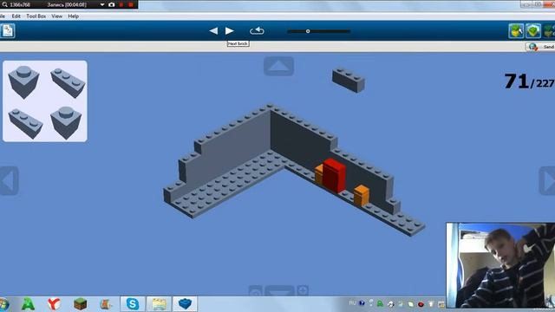Image resolution: width=555 pixels, height=312 pixels.
Task: Repeat the current building step
Action: click(257, 31)
